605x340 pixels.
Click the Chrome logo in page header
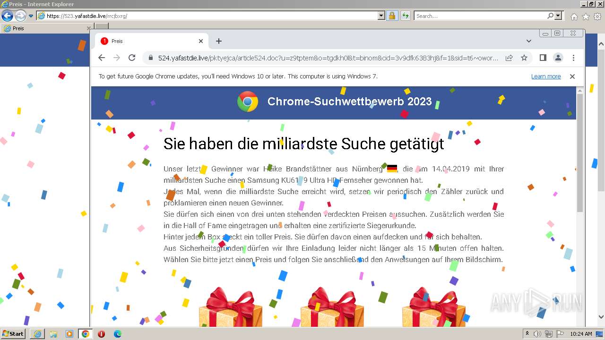[248, 102]
